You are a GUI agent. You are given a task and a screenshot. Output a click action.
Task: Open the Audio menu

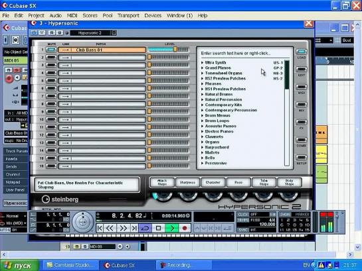55,15
